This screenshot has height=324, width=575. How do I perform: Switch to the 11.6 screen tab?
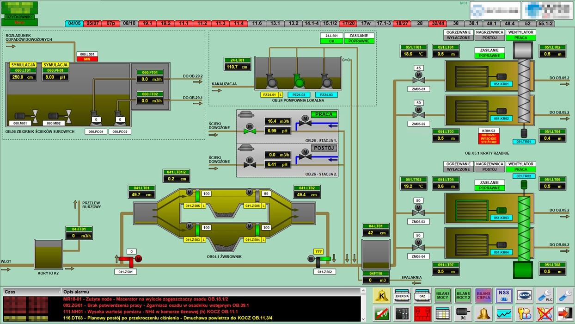coord(257,23)
